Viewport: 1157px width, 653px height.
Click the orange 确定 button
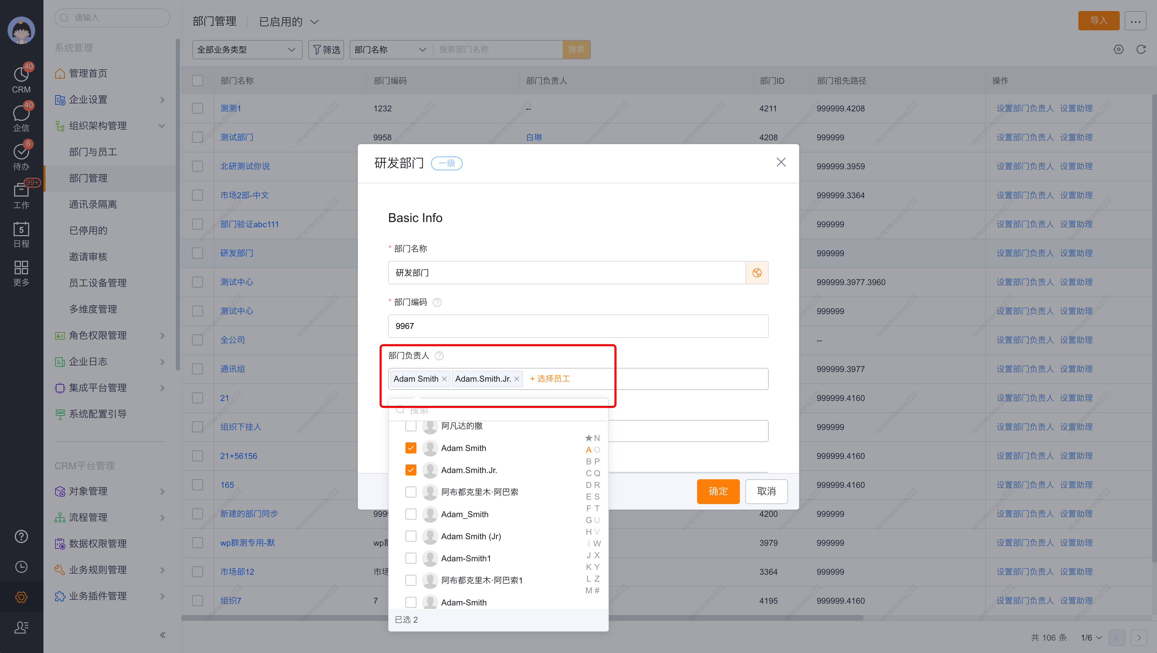(x=718, y=491)
